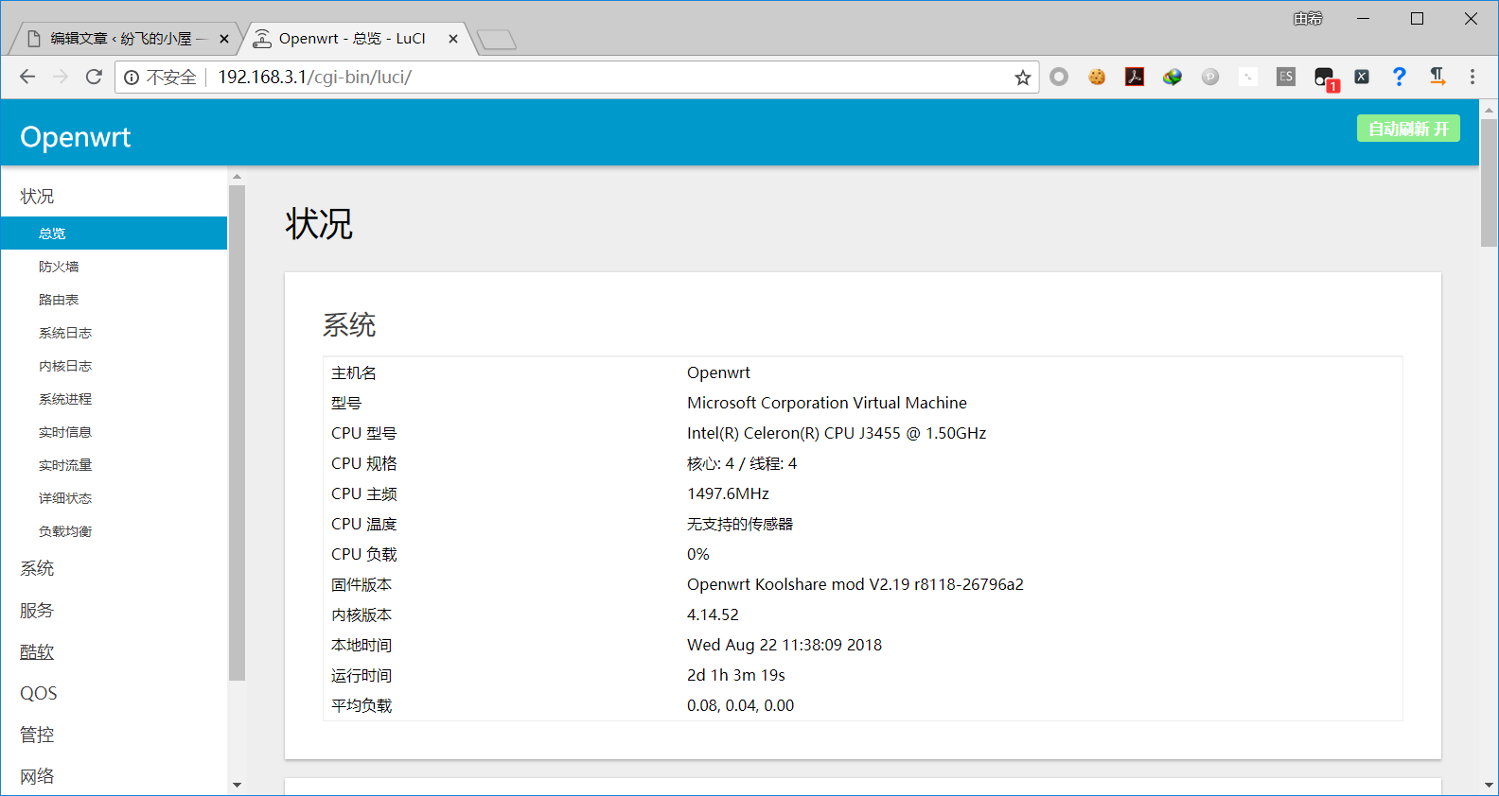Viewport: 1499px width, 796px height.
Task: Expand the 网络 sidebar section
Action: (38, 776)
